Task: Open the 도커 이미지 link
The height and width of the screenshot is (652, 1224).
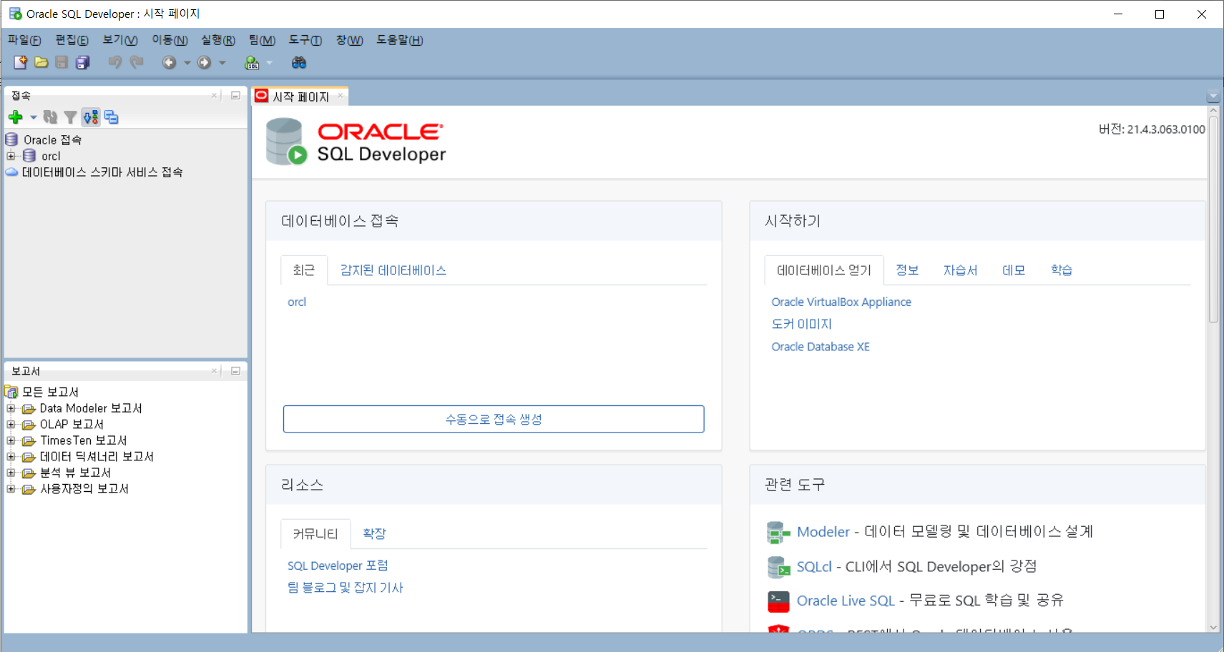Action: [801, 324]
